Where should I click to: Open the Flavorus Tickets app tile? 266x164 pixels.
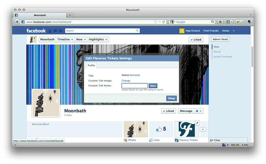187,129
